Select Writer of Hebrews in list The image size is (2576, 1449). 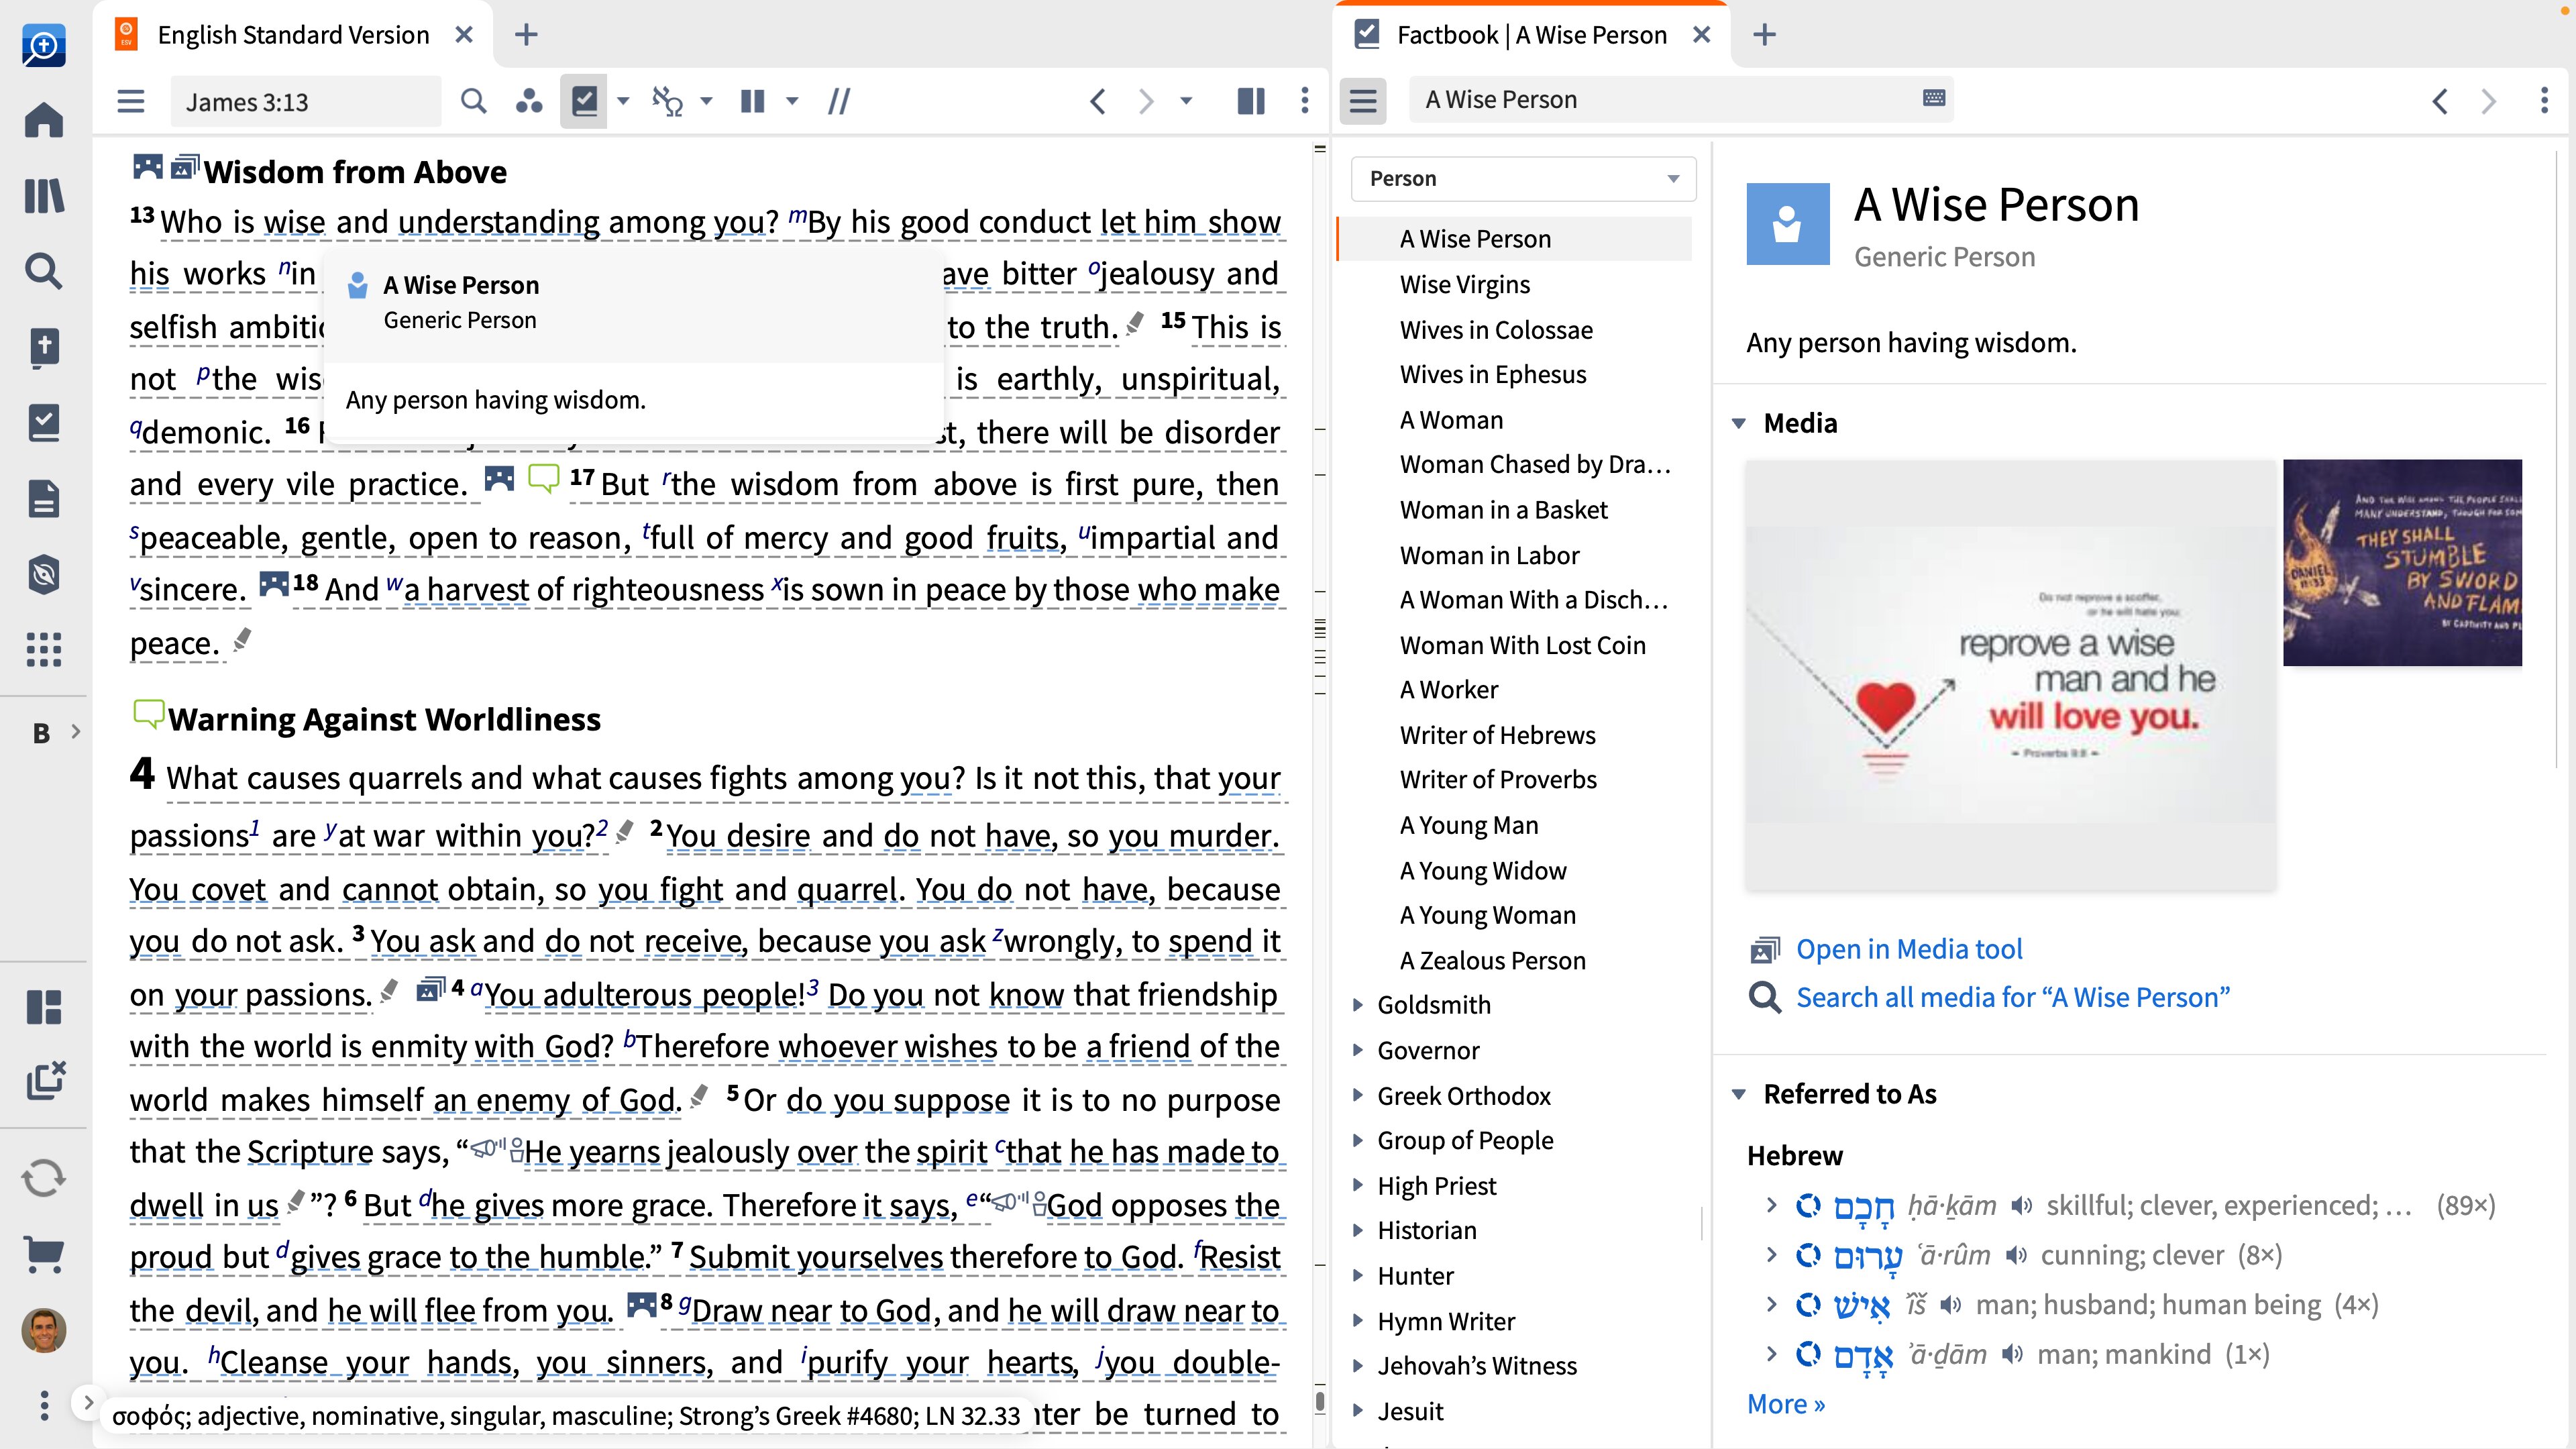pyautogui.click(x=1497, y=735)
